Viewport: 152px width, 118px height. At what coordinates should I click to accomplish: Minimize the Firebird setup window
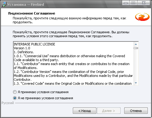(126, 3)
